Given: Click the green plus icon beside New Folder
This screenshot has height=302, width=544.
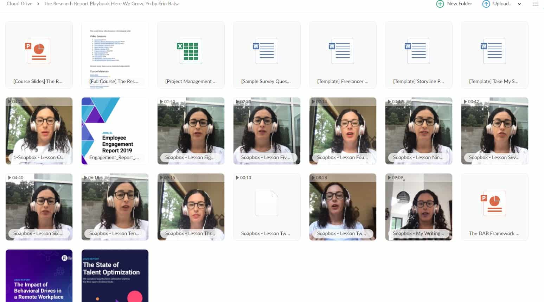Looking at the screenshot, I should coord(440,4).
